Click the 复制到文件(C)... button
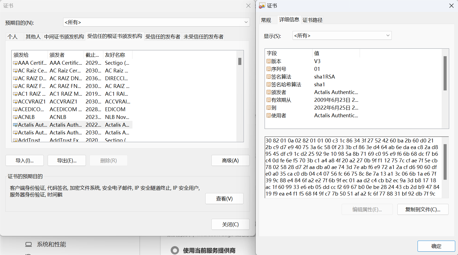458x255 pixels. [423, 209]
